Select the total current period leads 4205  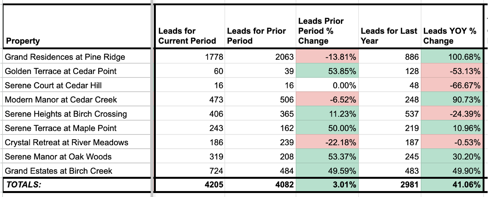coord(189,184)
